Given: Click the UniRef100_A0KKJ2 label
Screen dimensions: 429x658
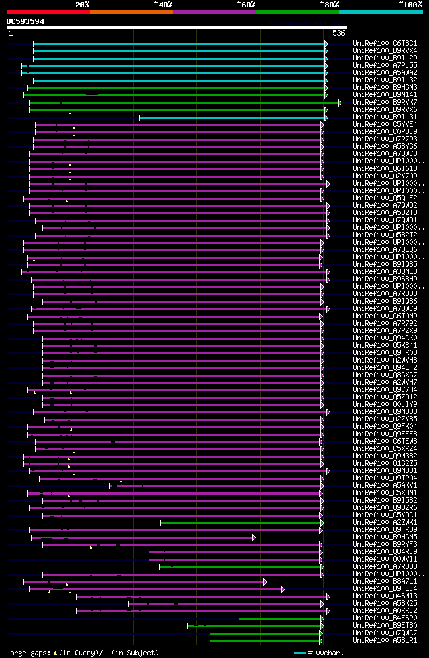Looking at the screenshot, I should pos(385,611).
